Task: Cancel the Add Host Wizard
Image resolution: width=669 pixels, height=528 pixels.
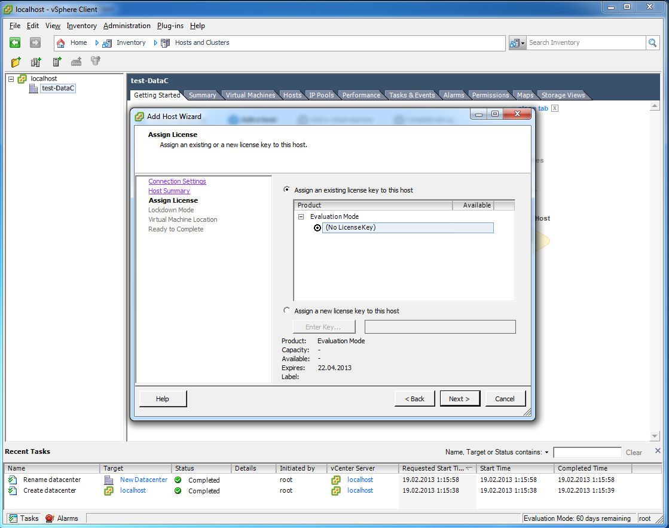Action: [505, 399]
